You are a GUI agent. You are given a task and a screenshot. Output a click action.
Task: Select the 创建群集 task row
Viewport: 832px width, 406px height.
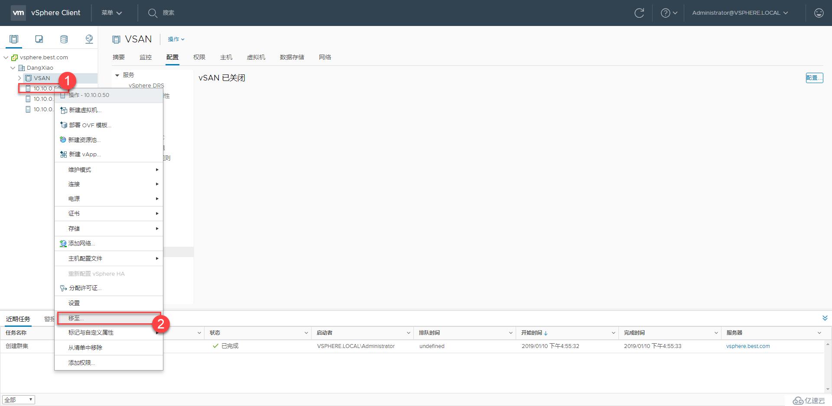tap(412, 346)
